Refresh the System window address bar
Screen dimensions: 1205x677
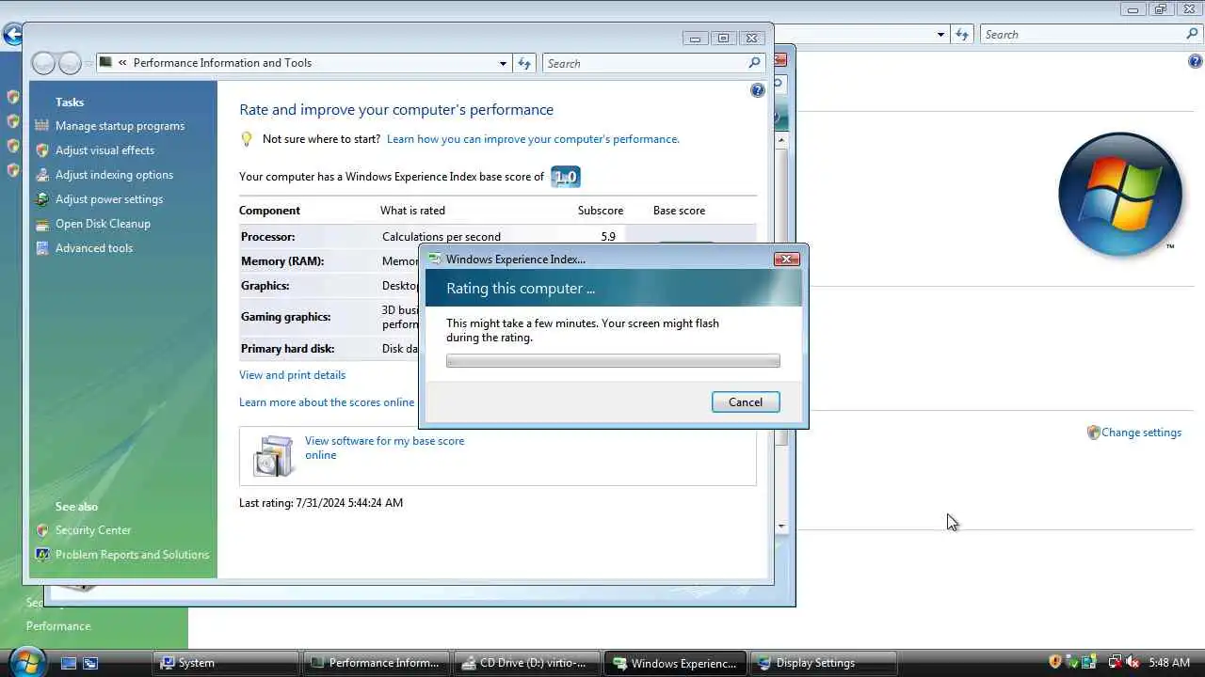pyautogui.click(x=961, y=35)
